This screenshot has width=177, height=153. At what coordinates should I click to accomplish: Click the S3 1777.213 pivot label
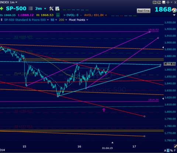pos(23,126)
